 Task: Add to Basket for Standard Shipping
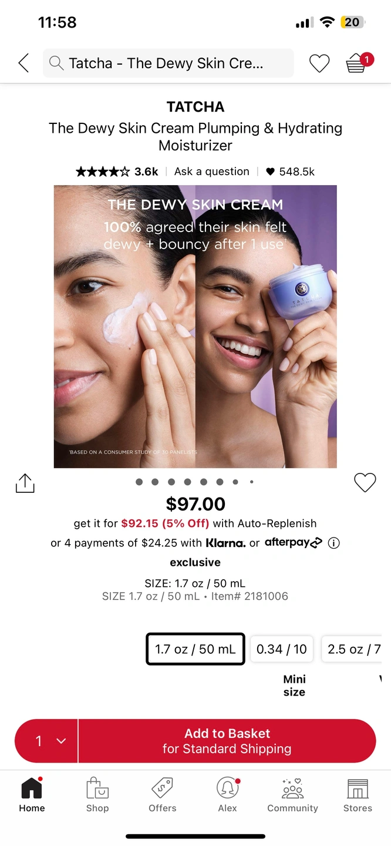click(227, 741)
